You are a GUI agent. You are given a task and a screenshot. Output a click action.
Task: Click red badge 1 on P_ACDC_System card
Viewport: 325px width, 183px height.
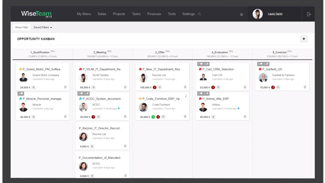pyautogui.click(x=93, y=117)
